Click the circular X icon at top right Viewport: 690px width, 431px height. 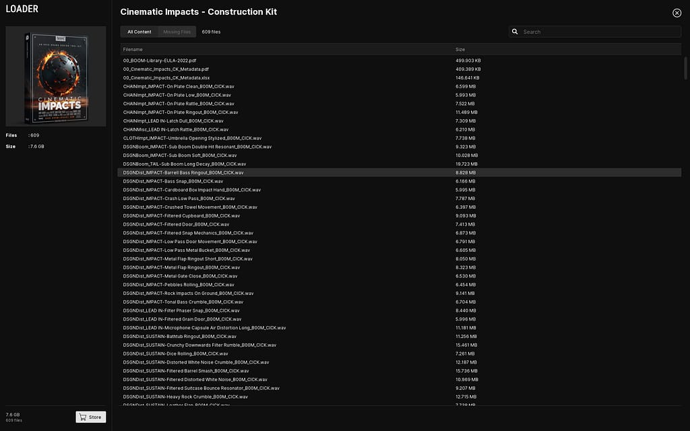pos(676,13)
